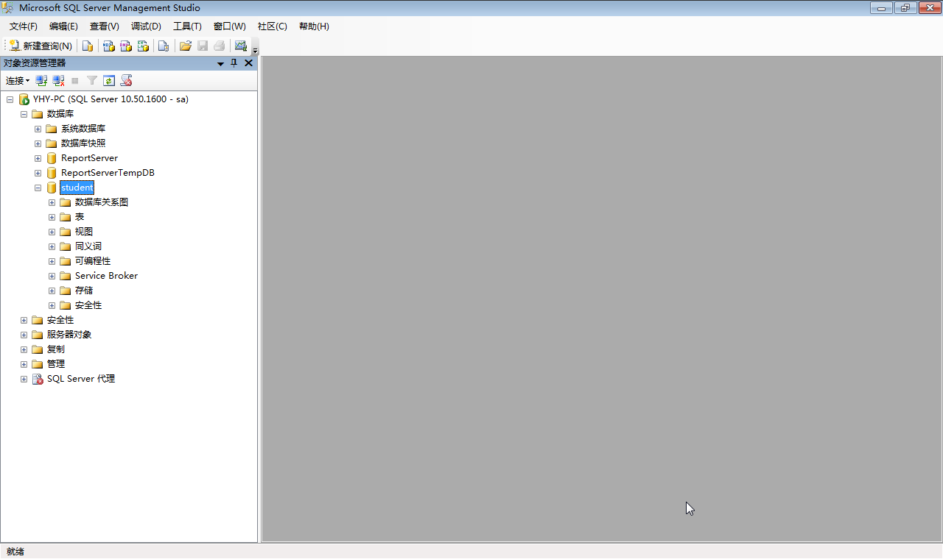Select the 系统数据库 folder icon
Viewport: 943px width, 559px height.
coord(52,129)
